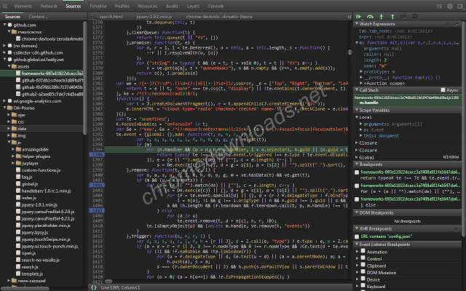Expand the amazingslider folder
The image size is (466, 291).
(13, 149)
